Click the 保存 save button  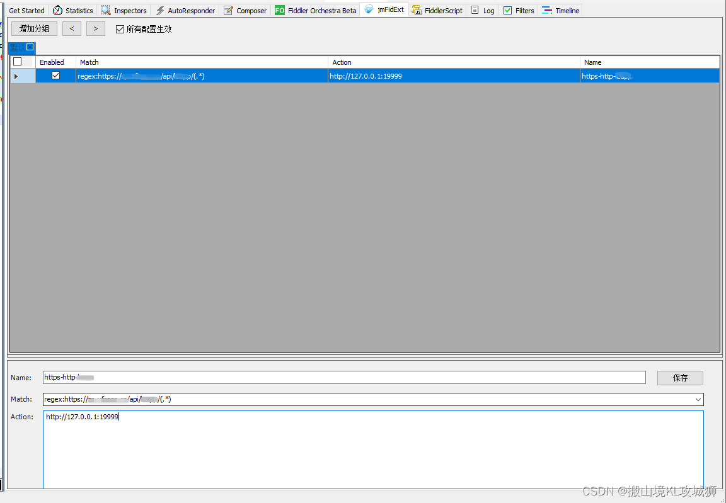tap(680, 378)
